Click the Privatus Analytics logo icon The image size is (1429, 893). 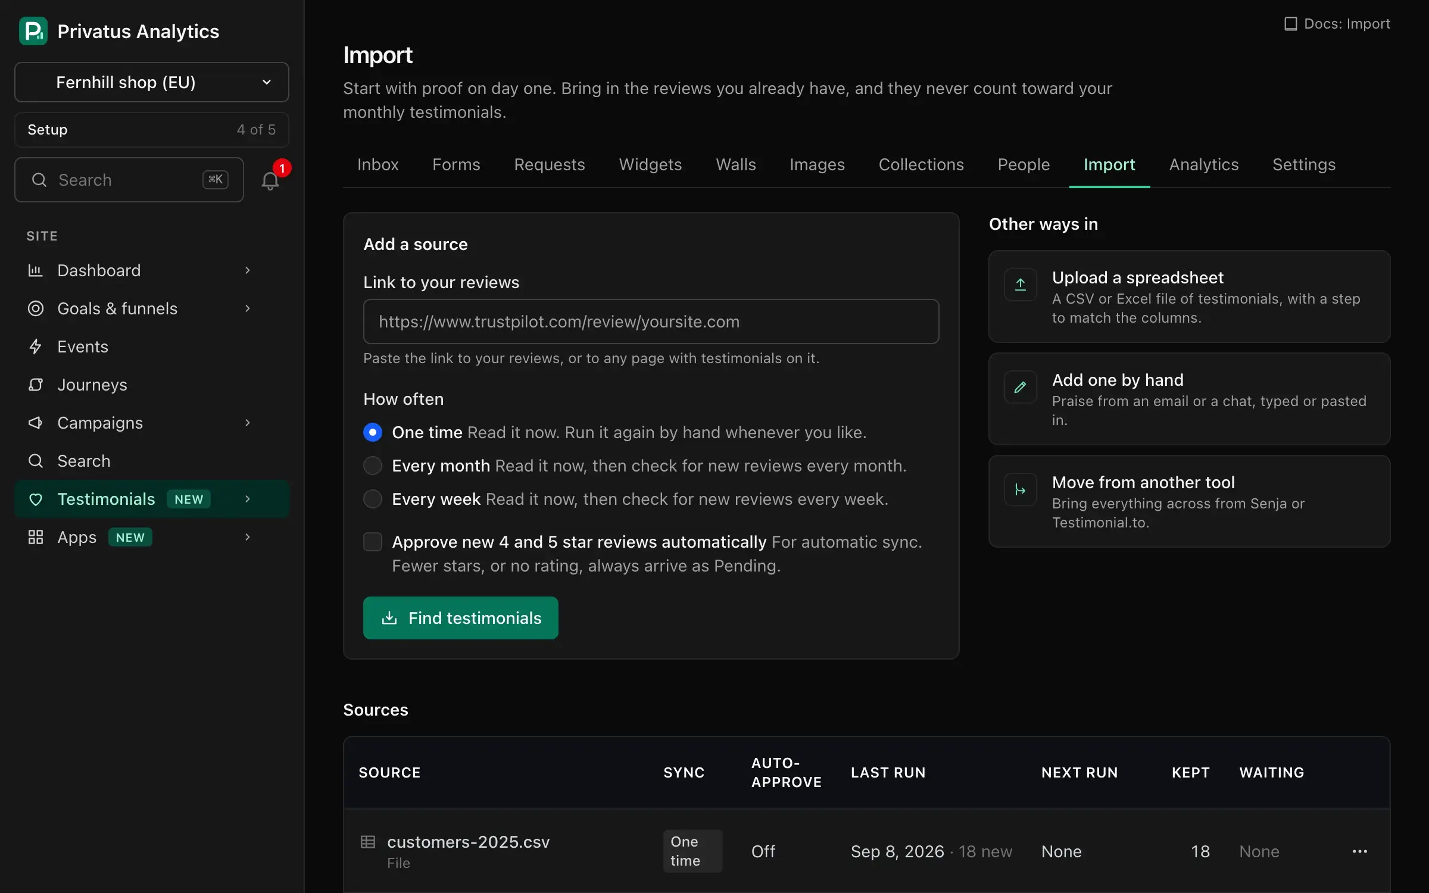[33, 31]
